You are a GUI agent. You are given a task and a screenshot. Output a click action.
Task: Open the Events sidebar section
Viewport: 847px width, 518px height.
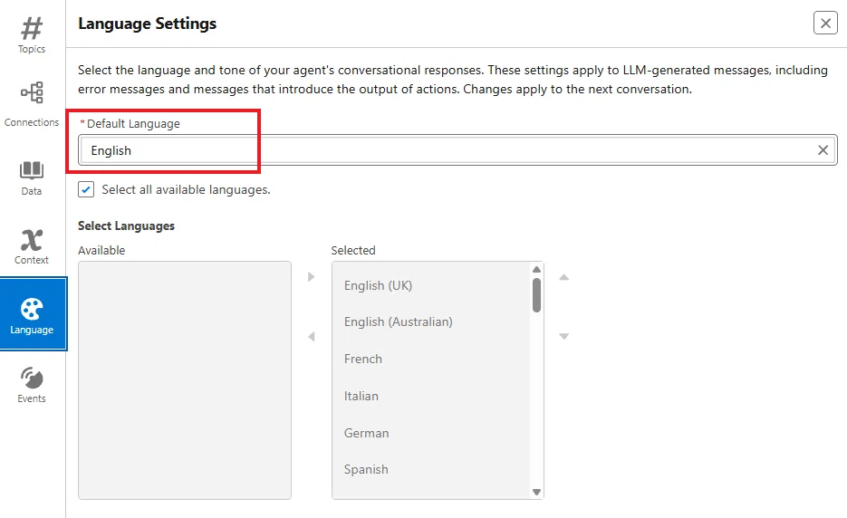click(32, 385)
